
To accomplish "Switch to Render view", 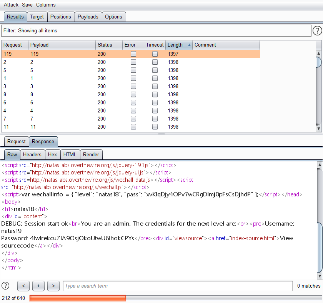I will point(91,154).
